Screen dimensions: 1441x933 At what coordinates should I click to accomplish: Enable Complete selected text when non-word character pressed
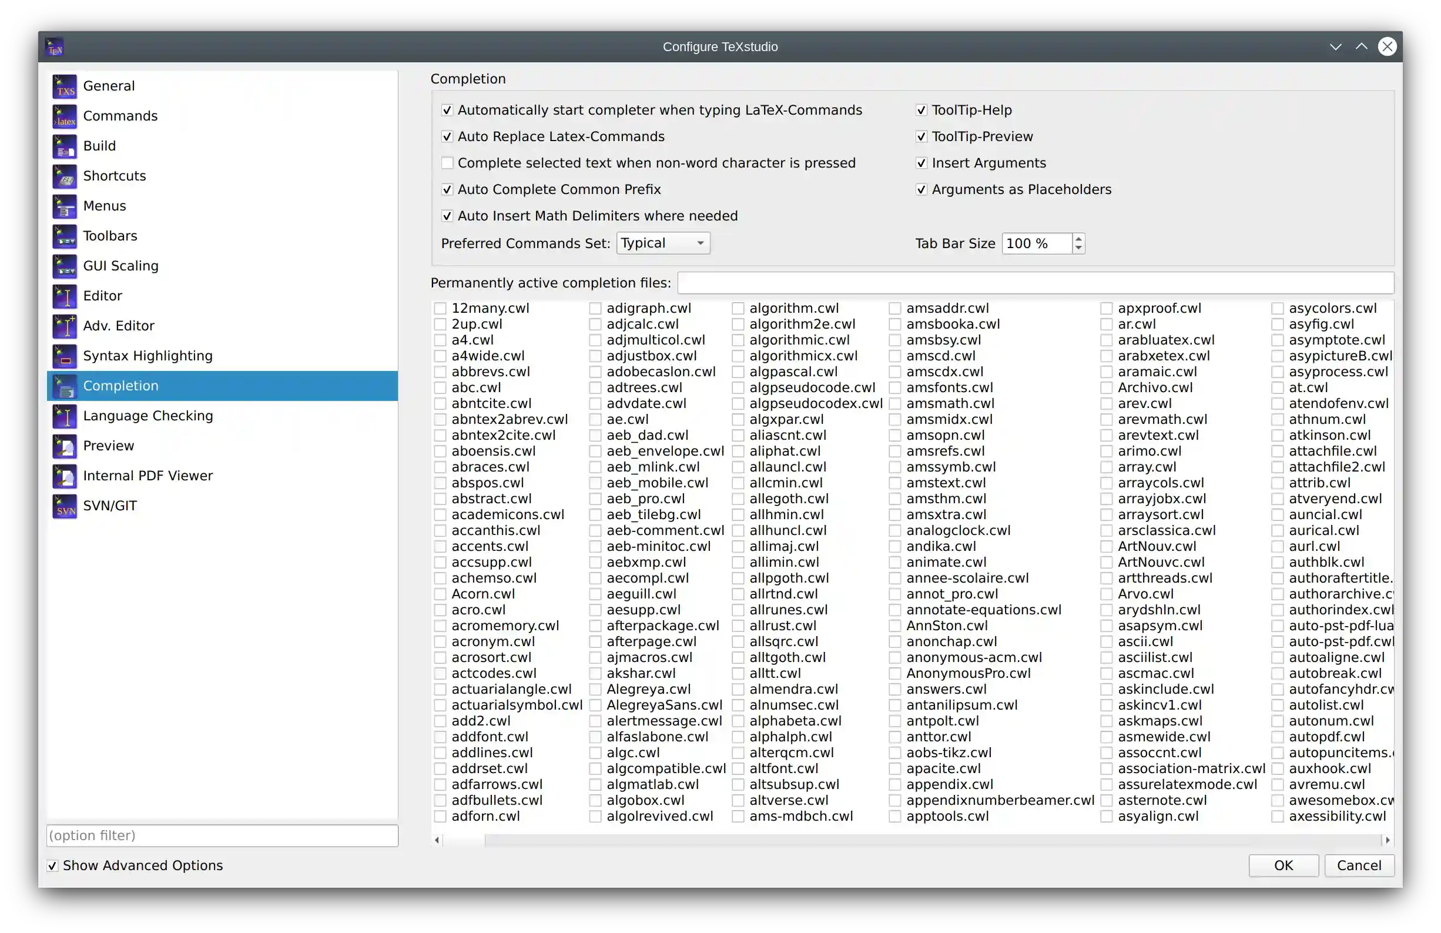(447, 162)
